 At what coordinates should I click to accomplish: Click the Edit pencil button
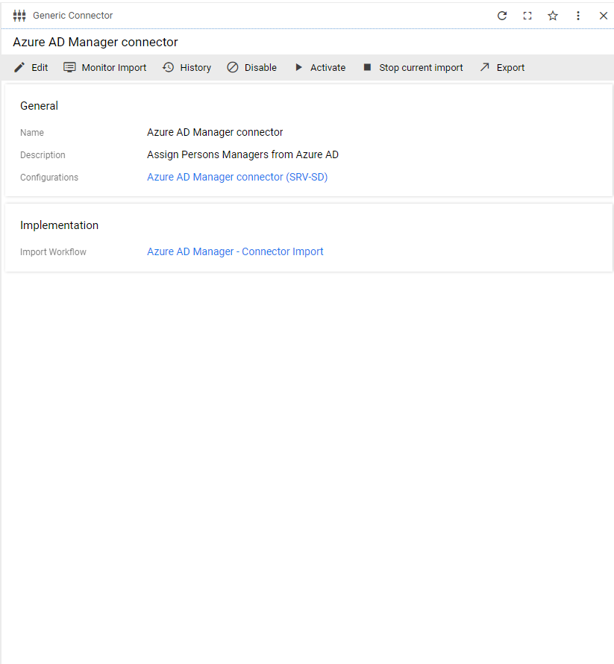pos(31,68)
